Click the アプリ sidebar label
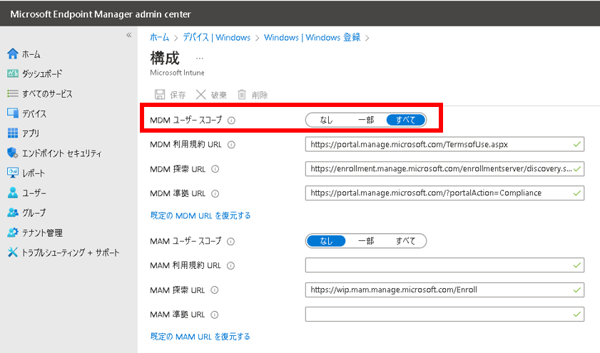The width and height of the screenshot is (600, 353). (x=31, y=133)
